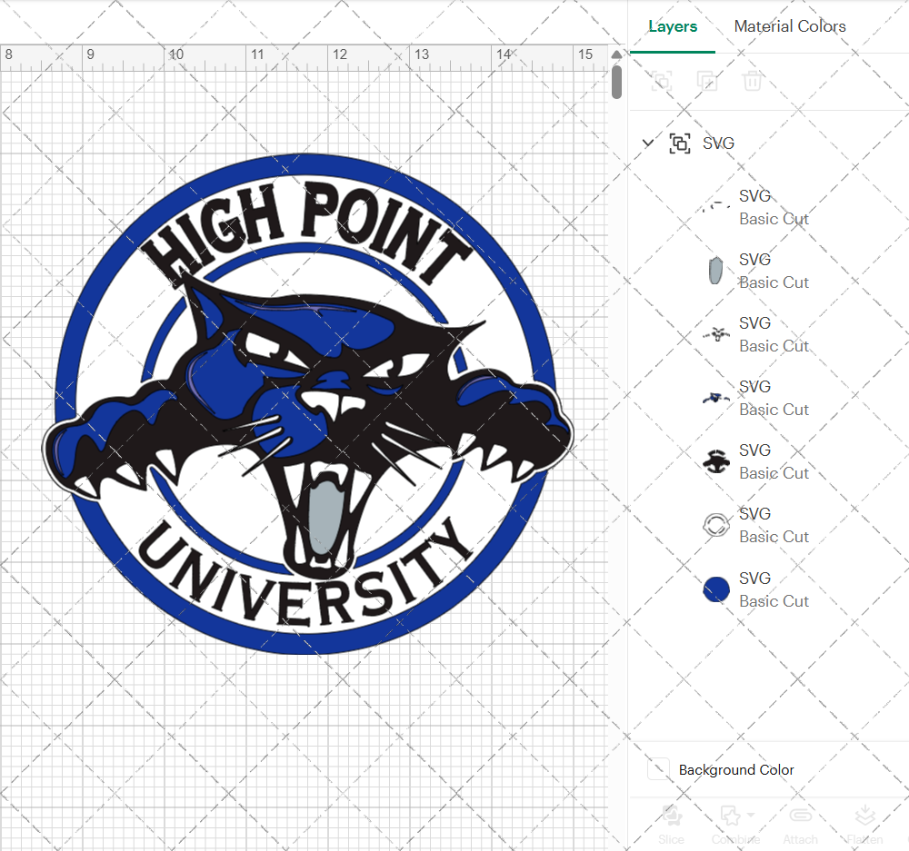Click Basic Cut under white ring layer

click(774, 537)
